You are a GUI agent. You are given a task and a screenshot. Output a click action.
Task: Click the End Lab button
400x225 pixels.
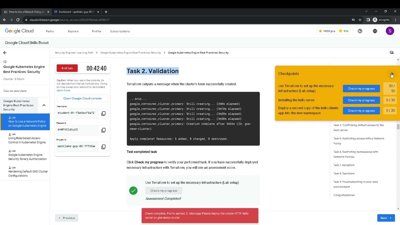point(67,68)
